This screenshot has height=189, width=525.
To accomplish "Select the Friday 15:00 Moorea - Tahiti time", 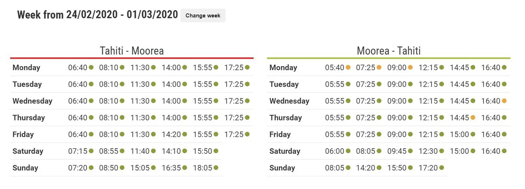I will (459, 134).
